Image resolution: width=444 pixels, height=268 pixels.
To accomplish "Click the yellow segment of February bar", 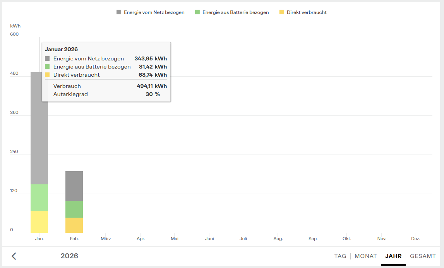I will [x=74, y=225].
